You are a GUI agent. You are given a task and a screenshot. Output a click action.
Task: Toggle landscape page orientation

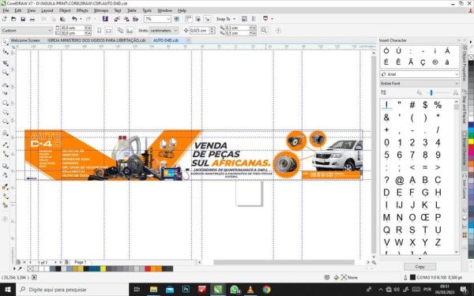coord(108,31)
